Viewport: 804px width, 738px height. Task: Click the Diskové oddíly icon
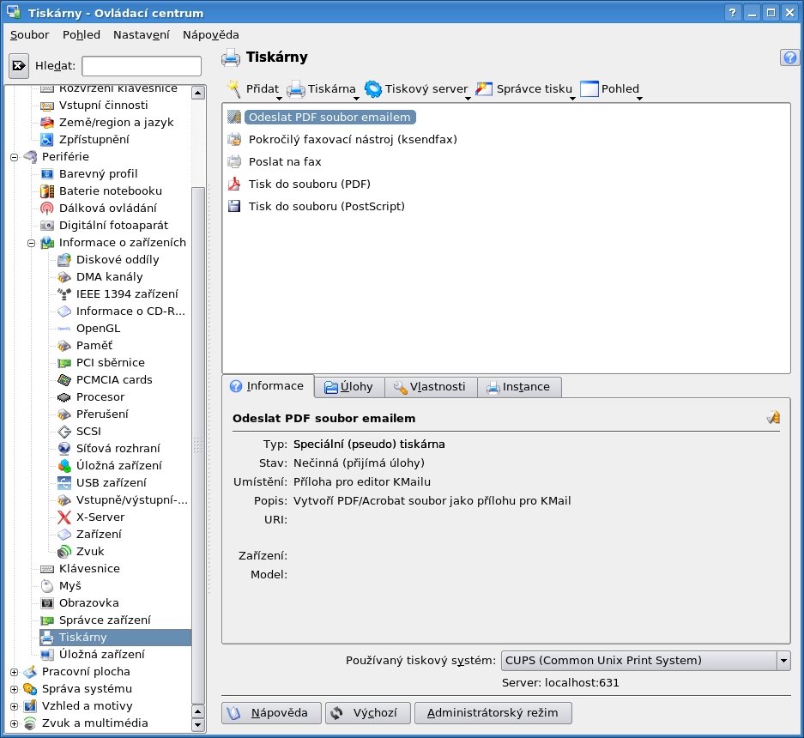pos(64,259)
